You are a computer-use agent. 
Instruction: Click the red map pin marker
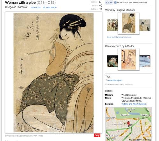128,124
